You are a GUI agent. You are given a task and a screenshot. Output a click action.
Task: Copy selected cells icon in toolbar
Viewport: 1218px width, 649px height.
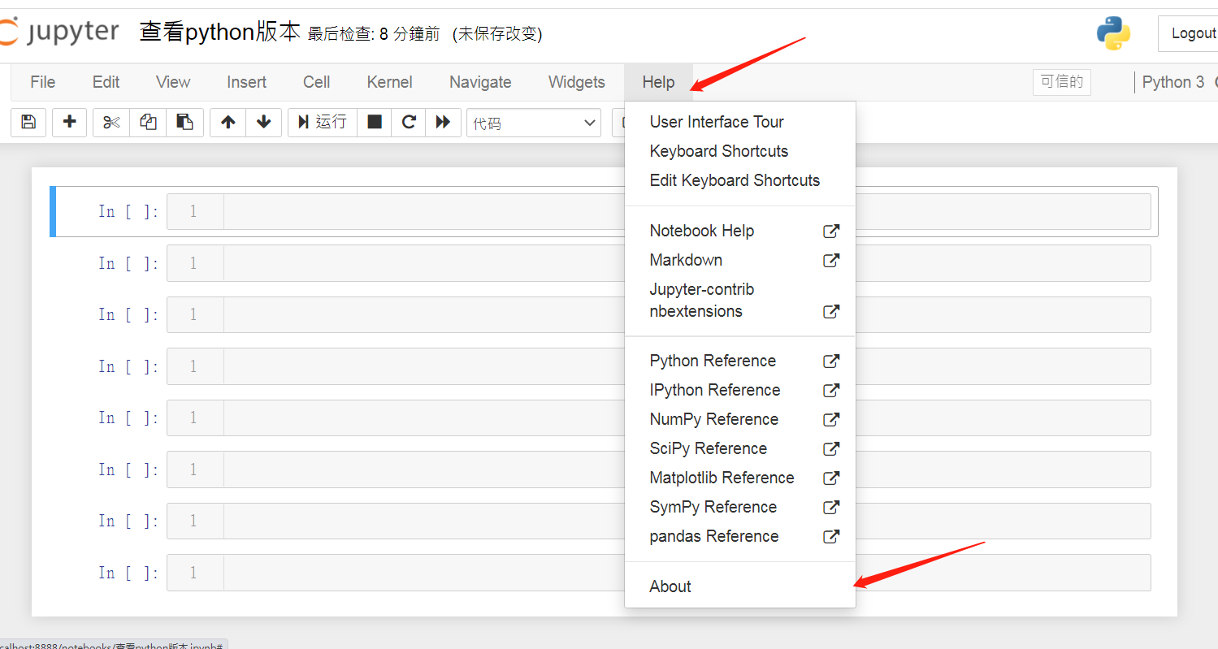[x=148, y=122]
